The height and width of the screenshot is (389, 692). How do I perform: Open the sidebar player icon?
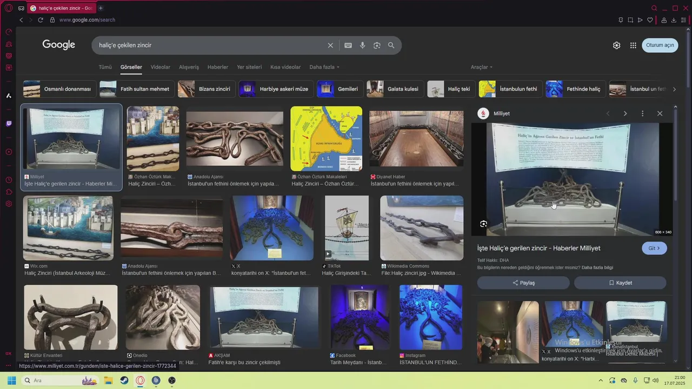(x=9, y=152)
